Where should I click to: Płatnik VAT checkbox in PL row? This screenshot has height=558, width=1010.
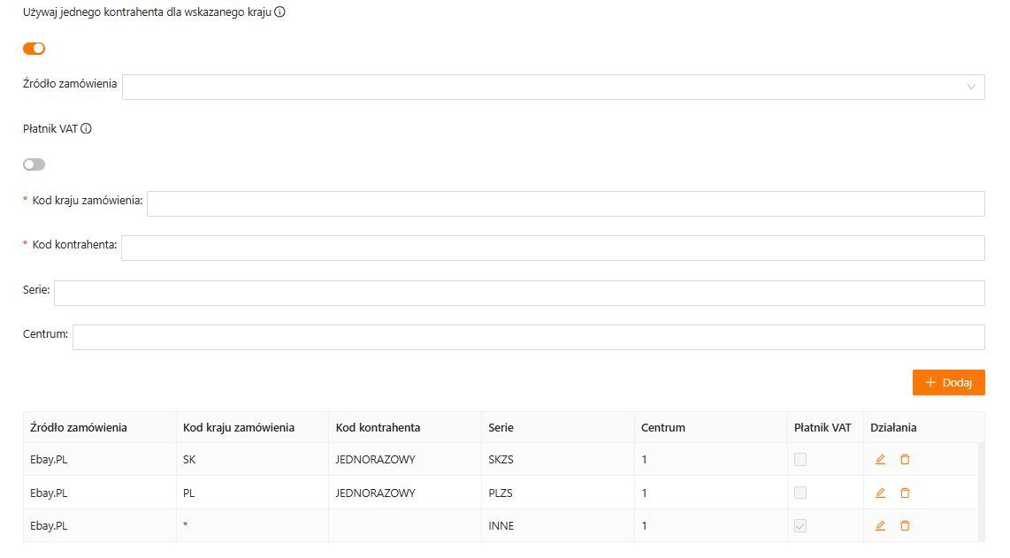point(800,493)
